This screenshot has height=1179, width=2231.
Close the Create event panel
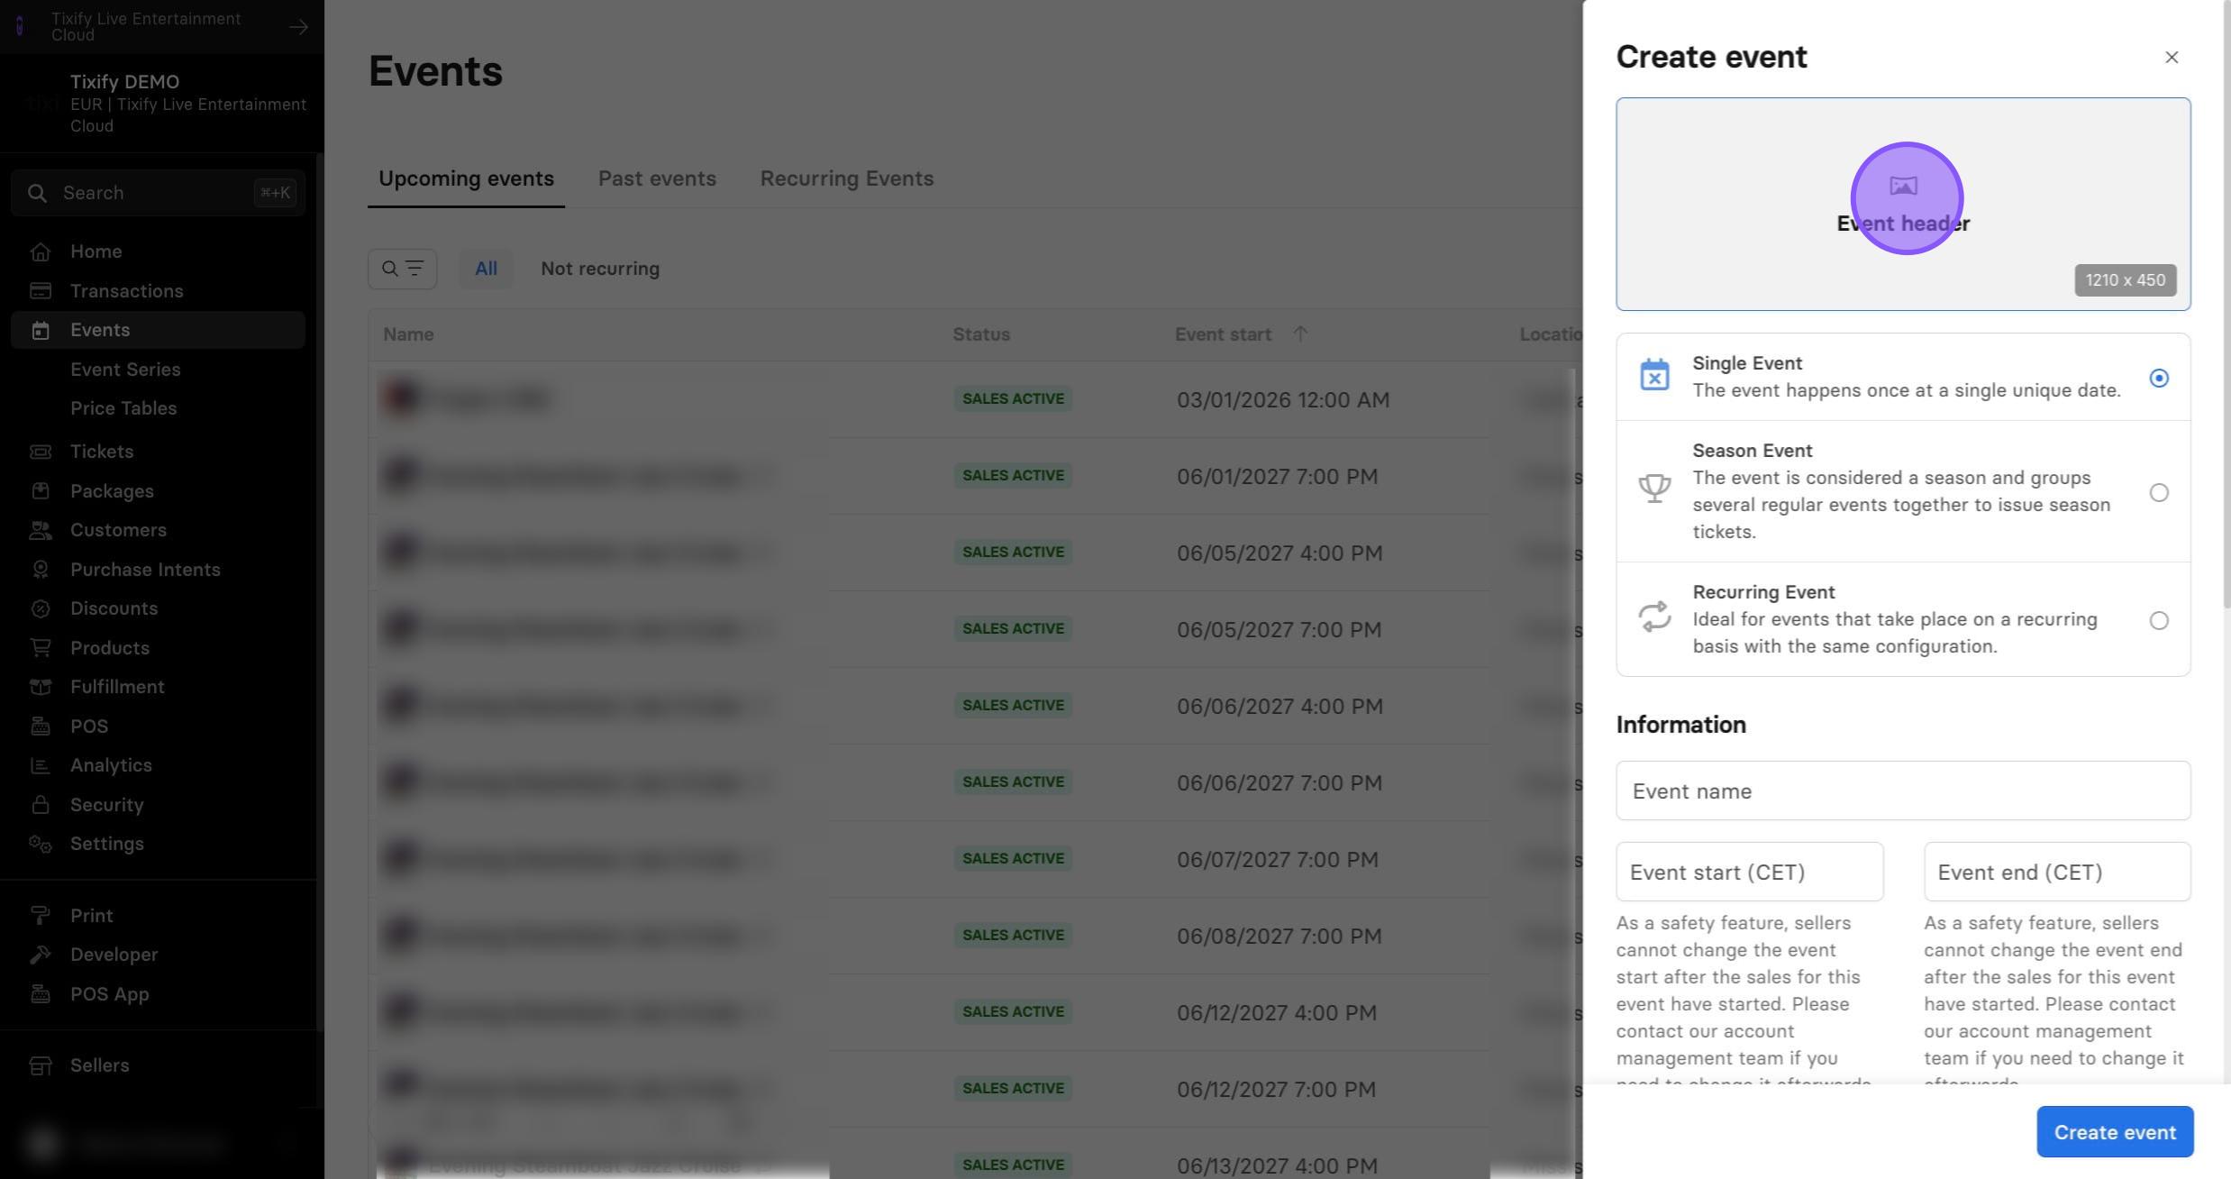coord(2171,57)
